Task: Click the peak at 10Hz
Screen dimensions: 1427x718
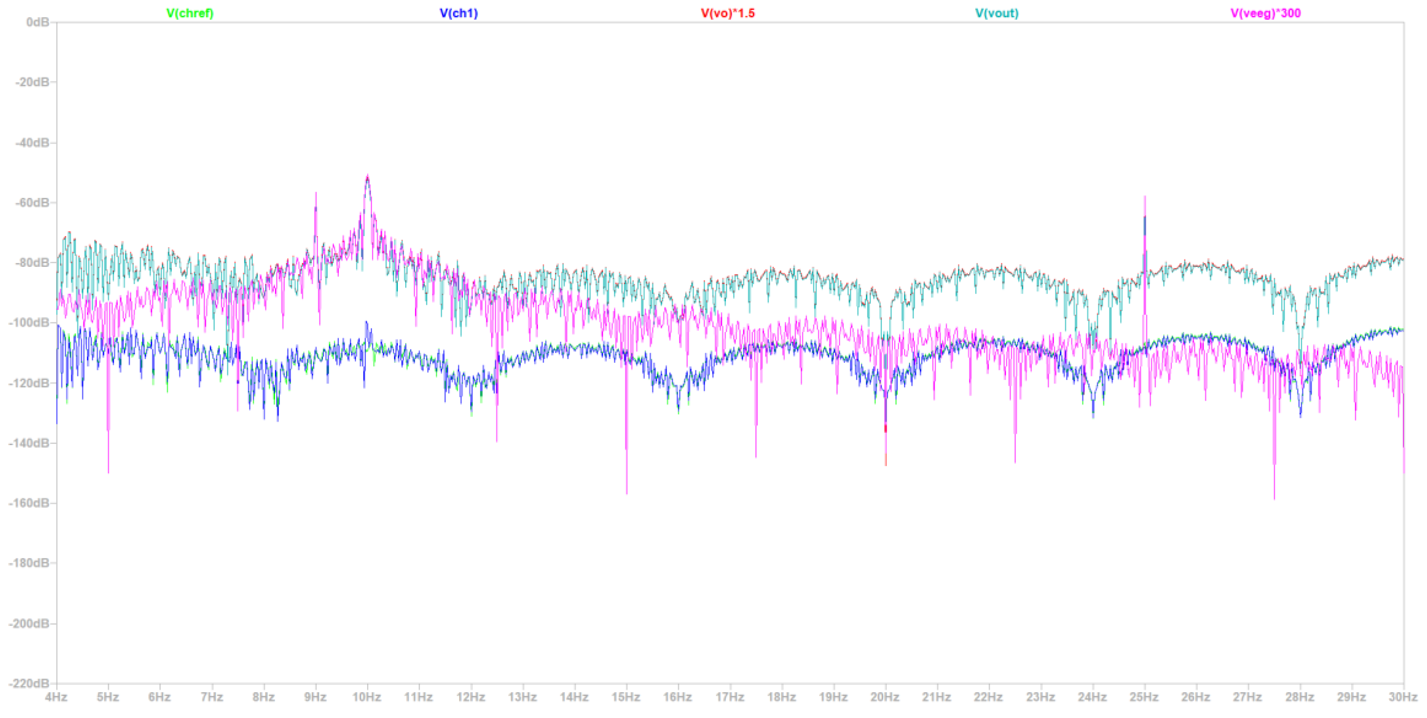Action: click(367, 177)
